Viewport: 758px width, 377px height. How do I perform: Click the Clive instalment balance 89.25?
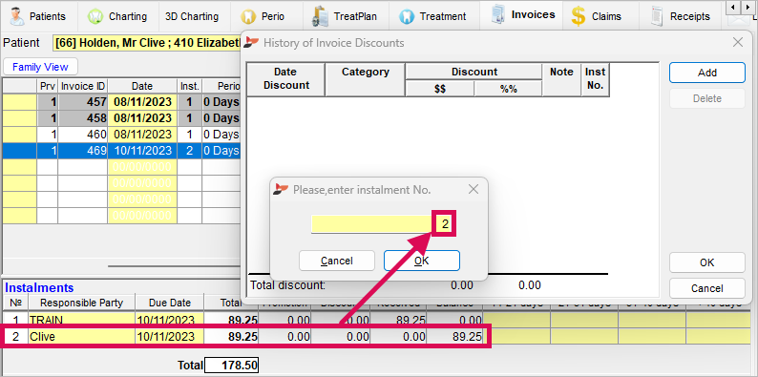454,337
